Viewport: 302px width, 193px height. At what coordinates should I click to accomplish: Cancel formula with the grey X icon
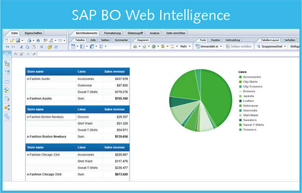(x=28, y=54)
